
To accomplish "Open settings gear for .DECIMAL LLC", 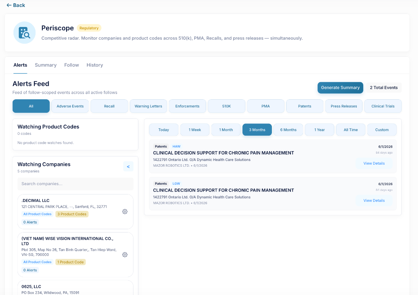I will click(x=125, y=212).
